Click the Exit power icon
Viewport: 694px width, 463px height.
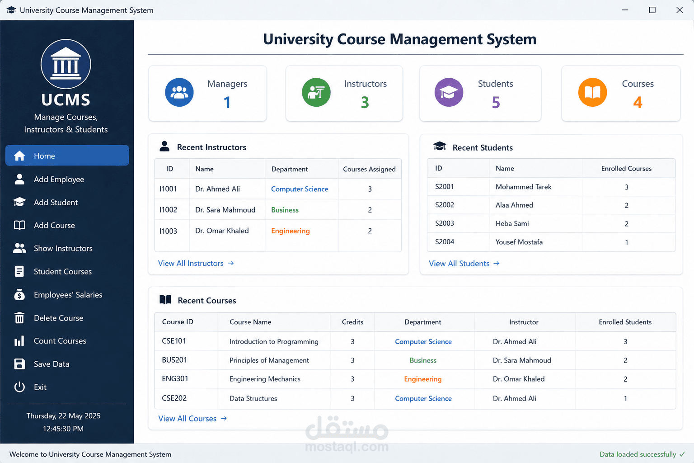(19, 387)
